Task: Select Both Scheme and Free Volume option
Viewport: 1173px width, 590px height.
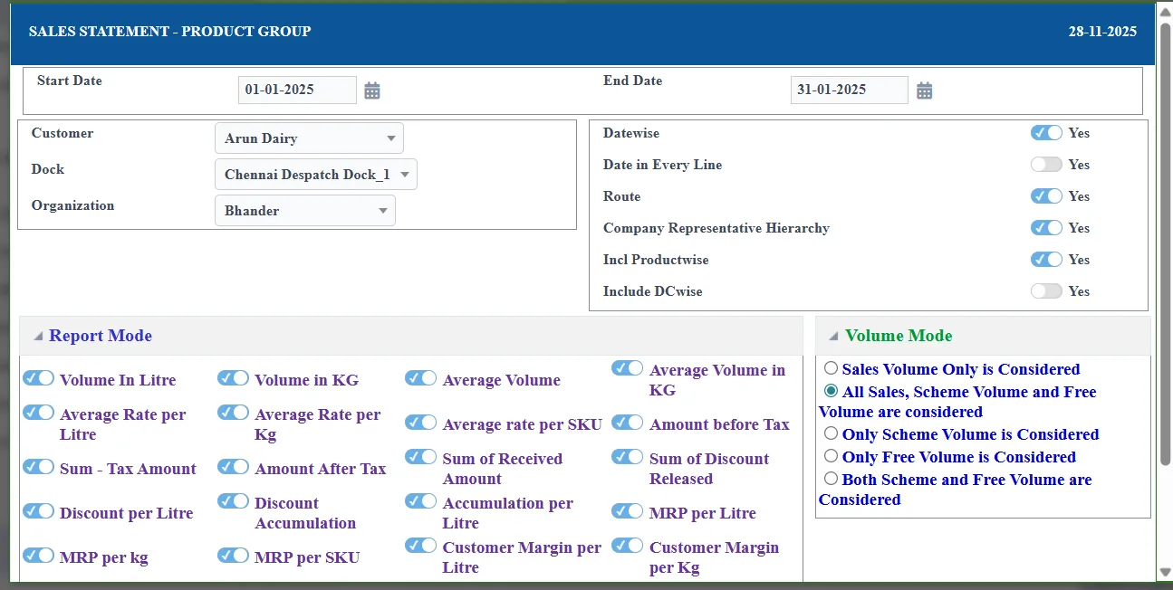Action: pos(831,479)
